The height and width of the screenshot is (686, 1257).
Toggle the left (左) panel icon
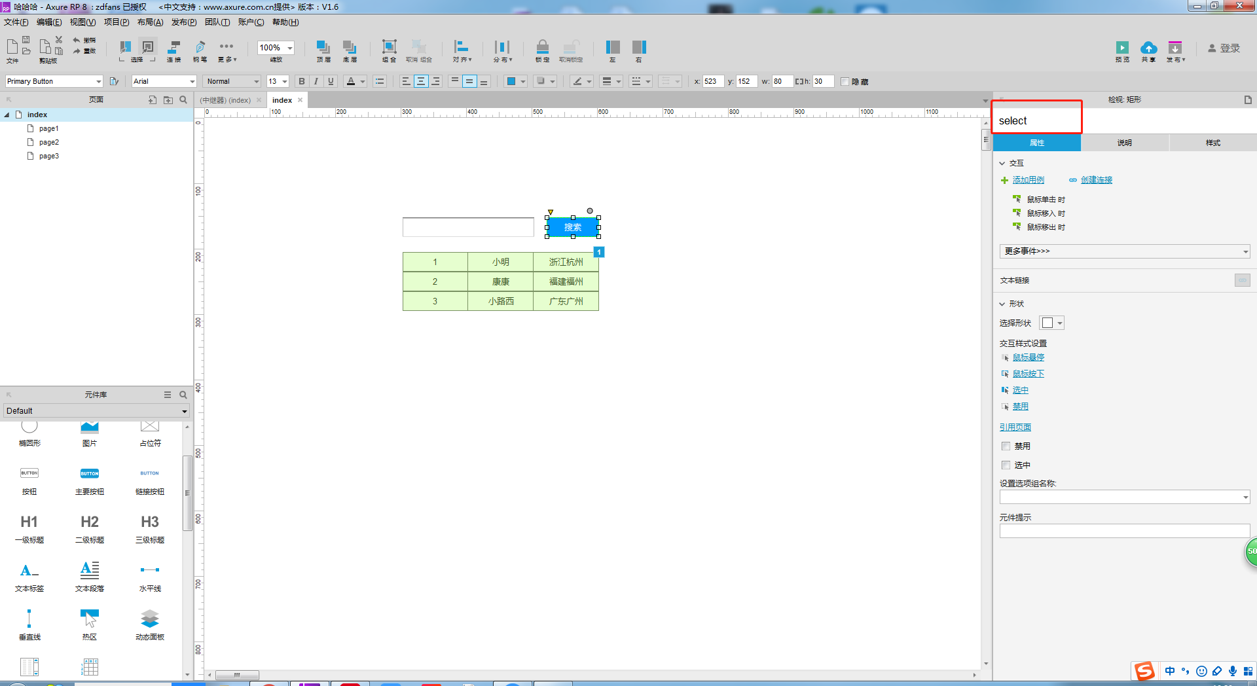tap(613, 46)
